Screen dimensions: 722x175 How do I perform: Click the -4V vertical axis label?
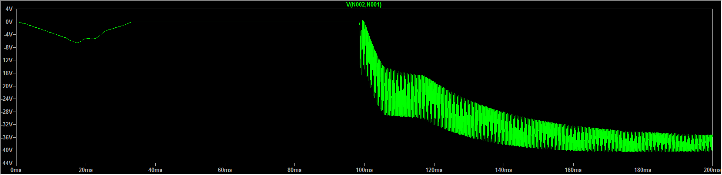pyautogui.click(x=8, y=35)
